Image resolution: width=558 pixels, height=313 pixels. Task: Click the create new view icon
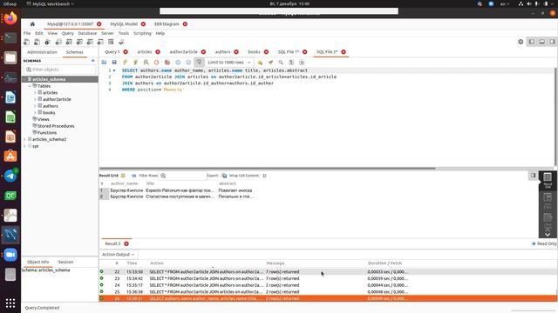(x=79, y=42)
